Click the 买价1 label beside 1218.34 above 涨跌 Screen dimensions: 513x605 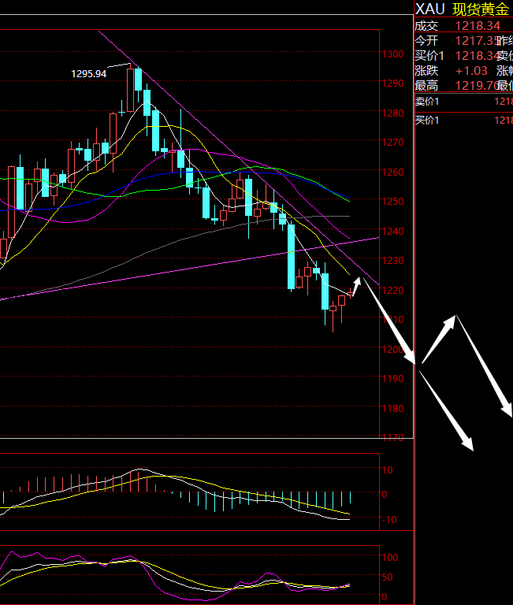tap(429, 56)
